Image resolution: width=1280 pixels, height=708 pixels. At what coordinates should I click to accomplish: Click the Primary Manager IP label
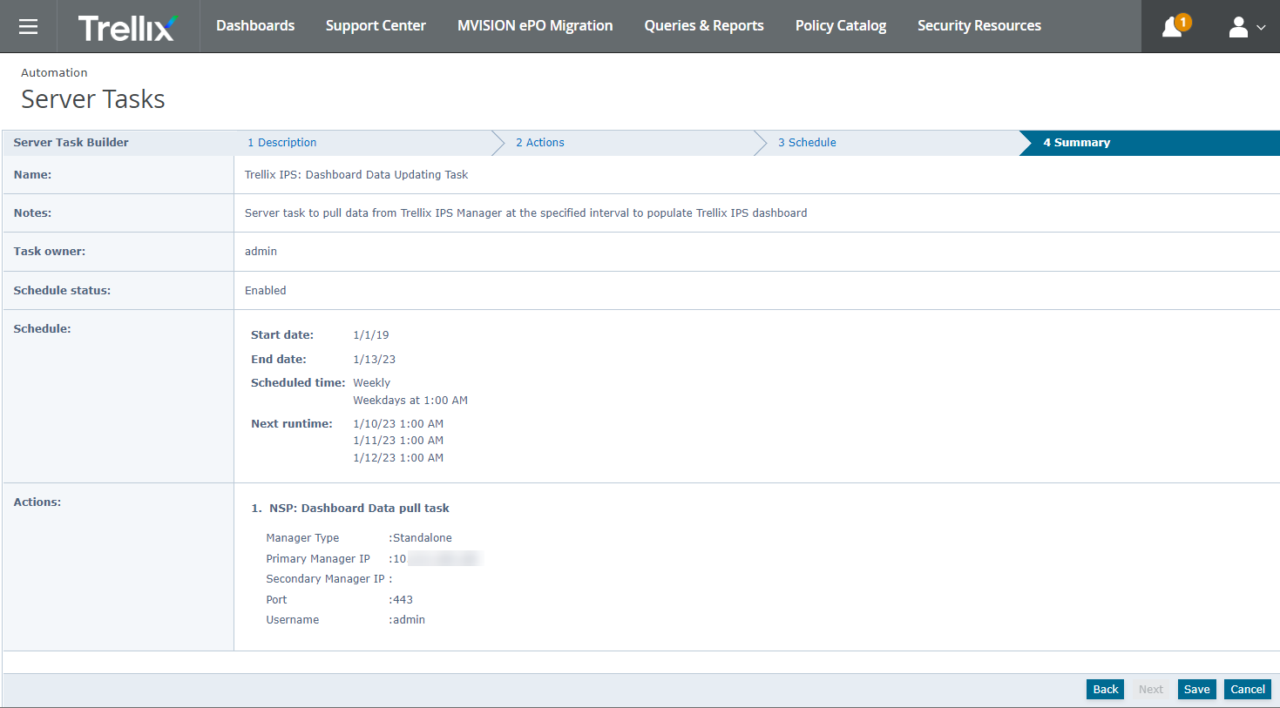tap(318, 559)
